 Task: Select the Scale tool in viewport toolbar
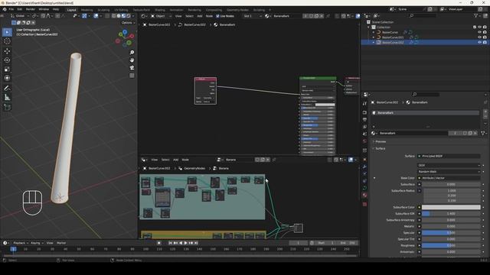7,70
